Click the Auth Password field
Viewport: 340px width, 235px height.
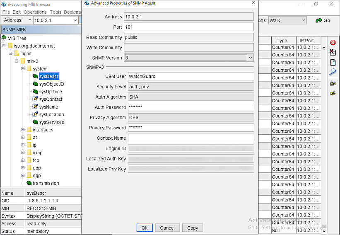[191, 107]
